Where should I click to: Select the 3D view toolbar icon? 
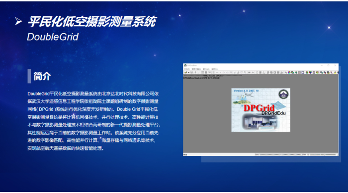(x=209, y=72)
